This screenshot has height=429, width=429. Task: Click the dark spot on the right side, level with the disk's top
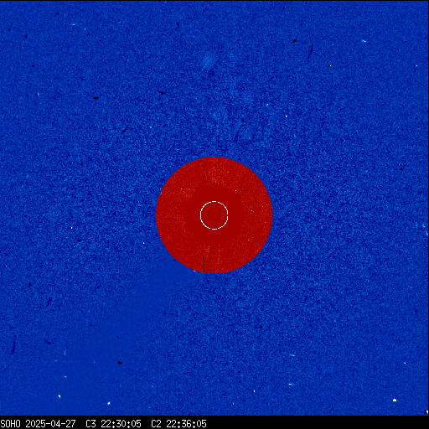pyautogui.click(x=401, y=169)
